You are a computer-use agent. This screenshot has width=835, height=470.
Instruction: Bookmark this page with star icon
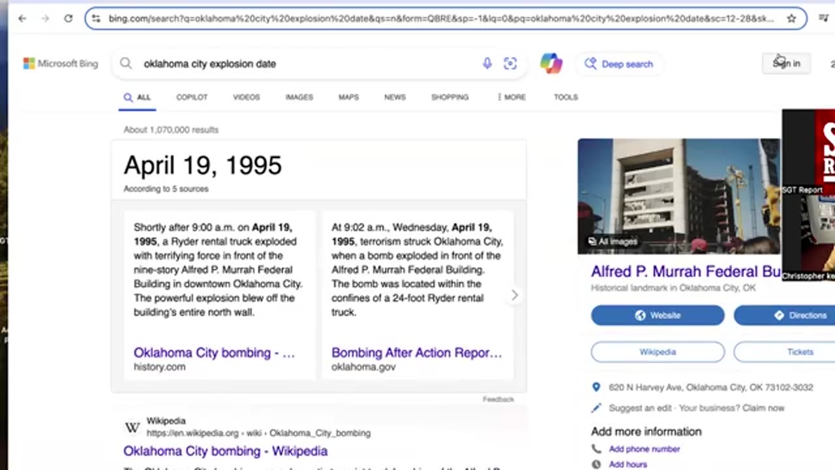click(791, 18)
